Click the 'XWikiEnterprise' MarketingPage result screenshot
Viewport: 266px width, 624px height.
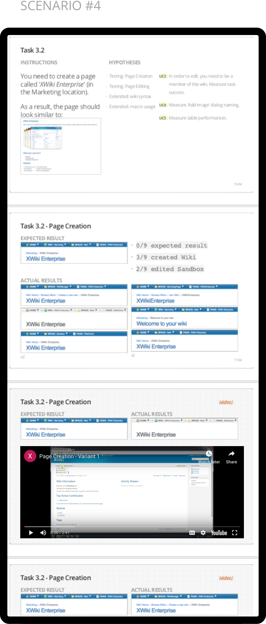185,295
